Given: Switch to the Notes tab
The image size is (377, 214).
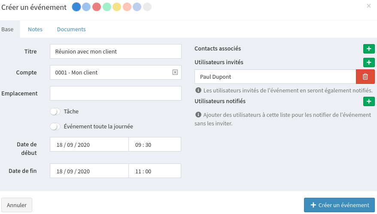Looking at the screenshot, I should tap(35, 30).
